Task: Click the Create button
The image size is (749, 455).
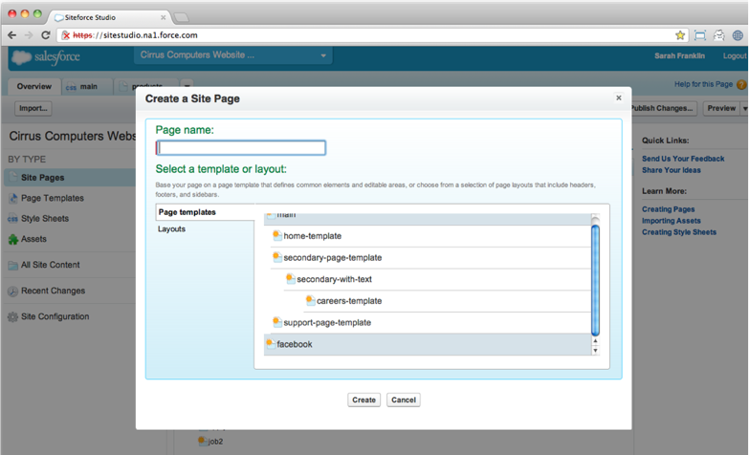Action: [364, 401]
